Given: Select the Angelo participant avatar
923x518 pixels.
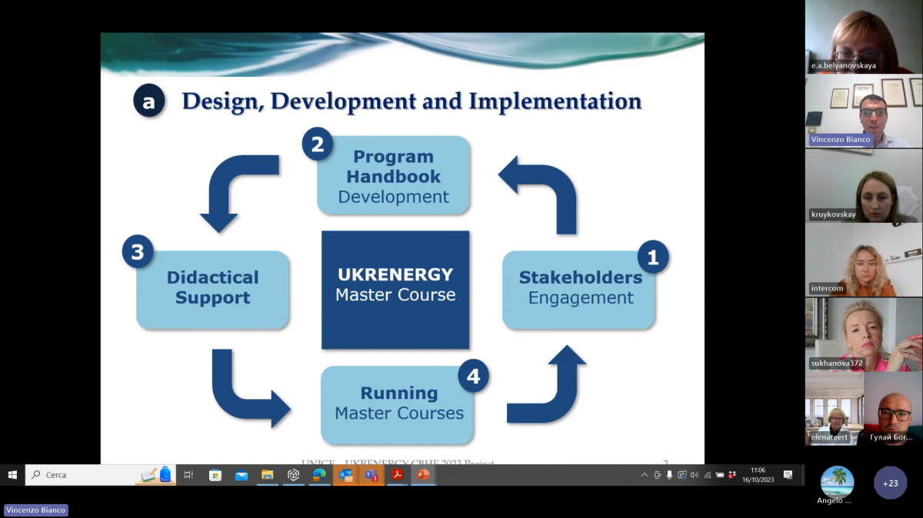Looking at the screenshot, I should pos(837,483).
